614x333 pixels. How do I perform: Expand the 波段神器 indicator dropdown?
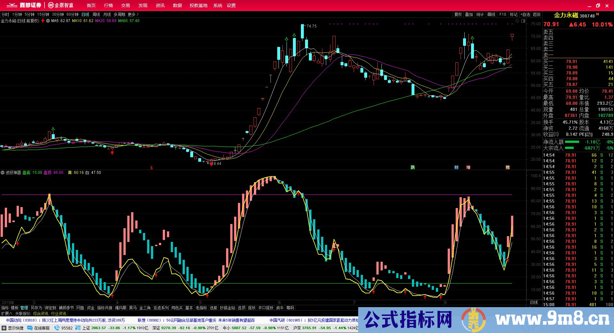click(3, 173)
